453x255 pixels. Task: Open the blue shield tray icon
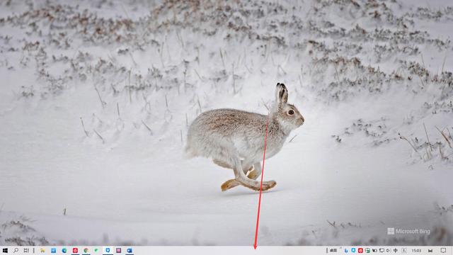tap(353, 250)
